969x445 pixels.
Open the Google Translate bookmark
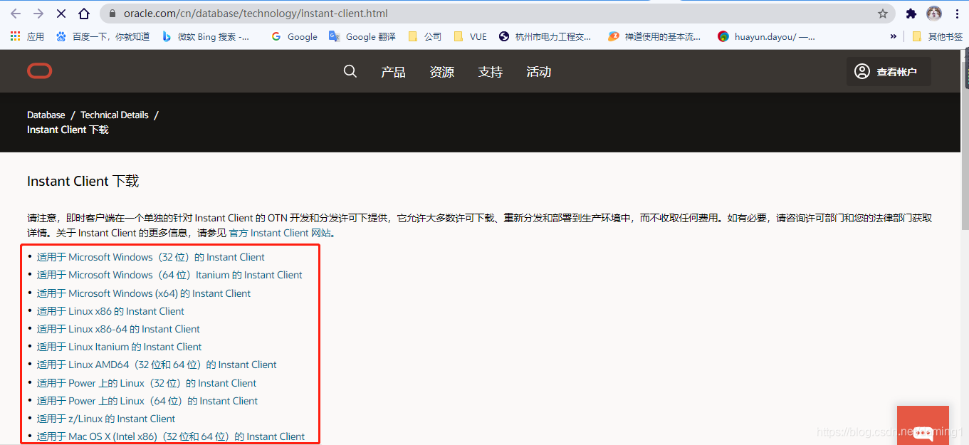pyautogui.click(x=362, y=36)
